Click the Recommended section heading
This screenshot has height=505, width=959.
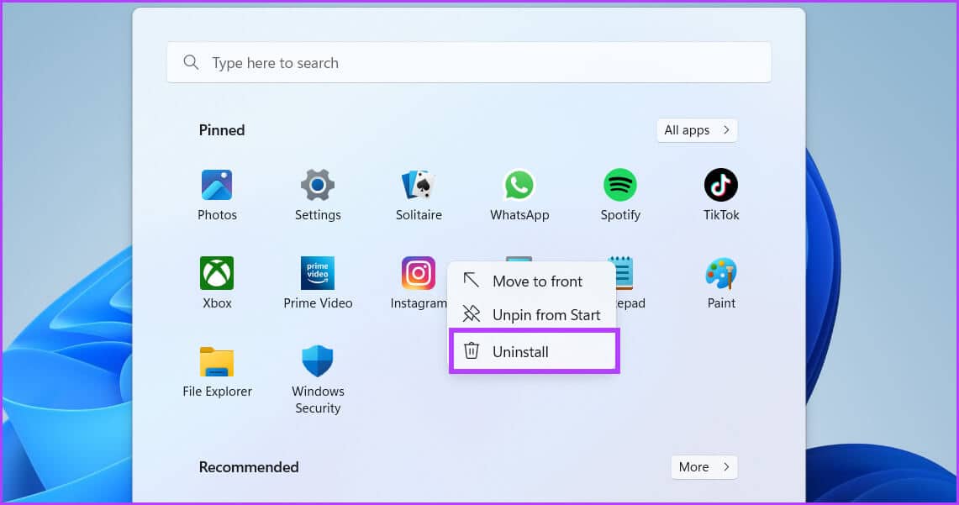tap(248, 467)
